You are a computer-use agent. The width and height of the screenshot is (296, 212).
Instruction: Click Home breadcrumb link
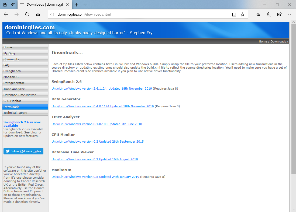click(263, 41)
